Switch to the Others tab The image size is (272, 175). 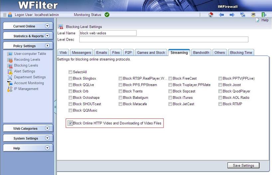coord(219,53)
